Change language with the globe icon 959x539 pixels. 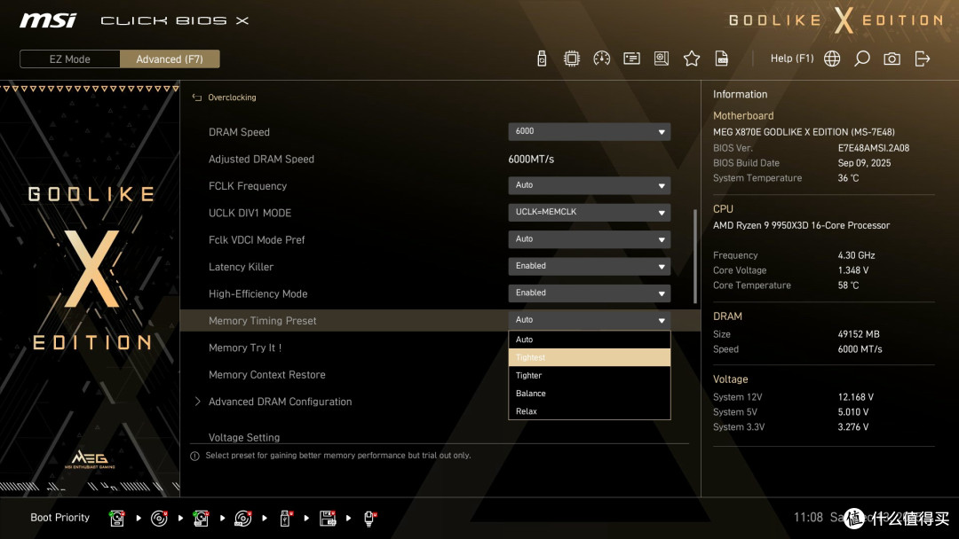click(832, 59)
